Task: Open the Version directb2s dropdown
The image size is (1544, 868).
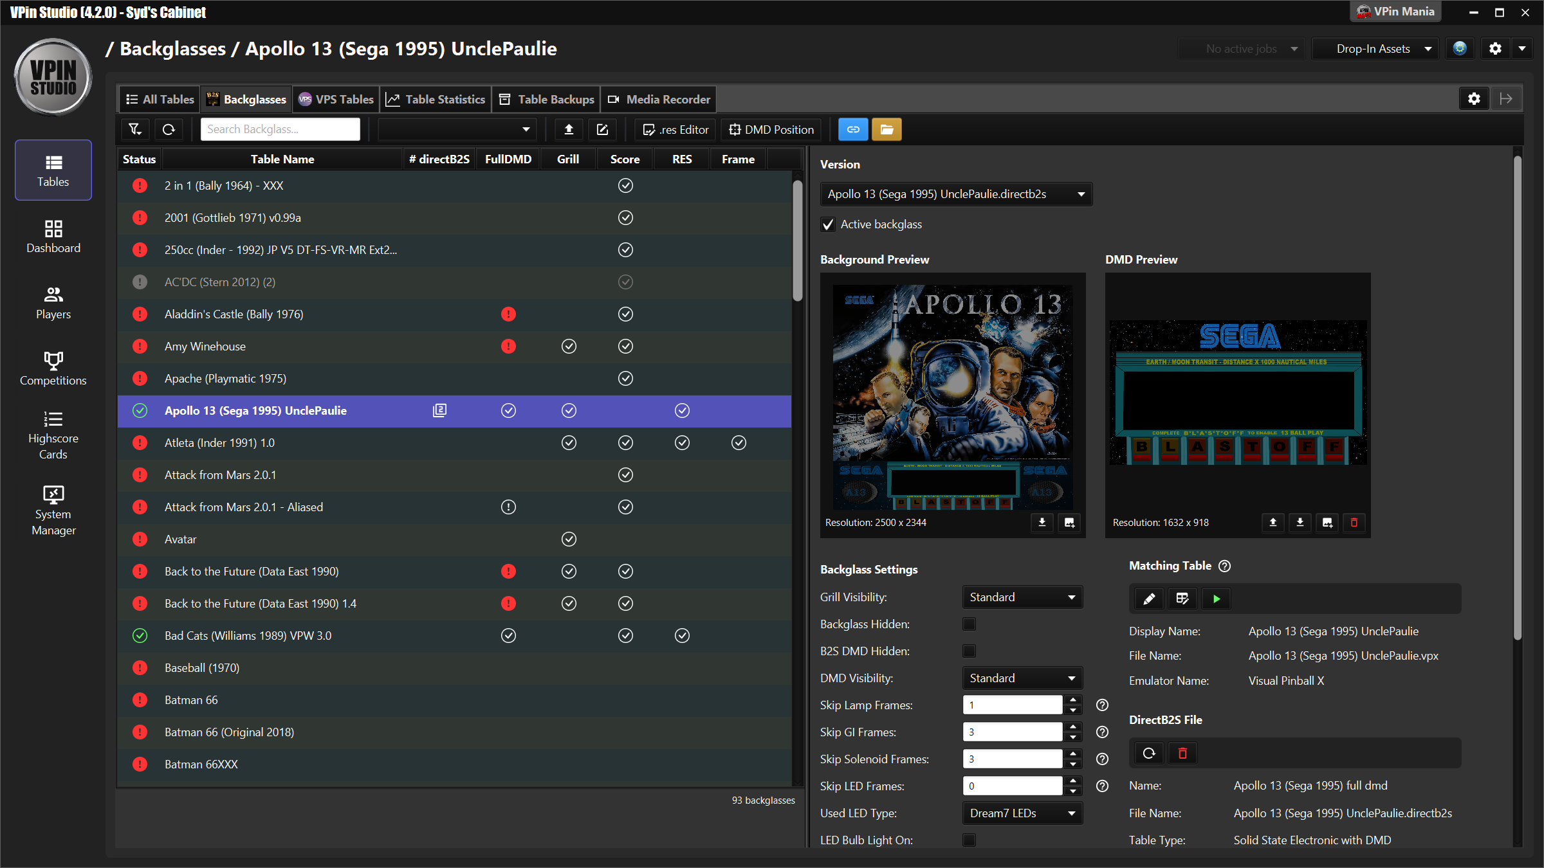Action: pos(956,194)
